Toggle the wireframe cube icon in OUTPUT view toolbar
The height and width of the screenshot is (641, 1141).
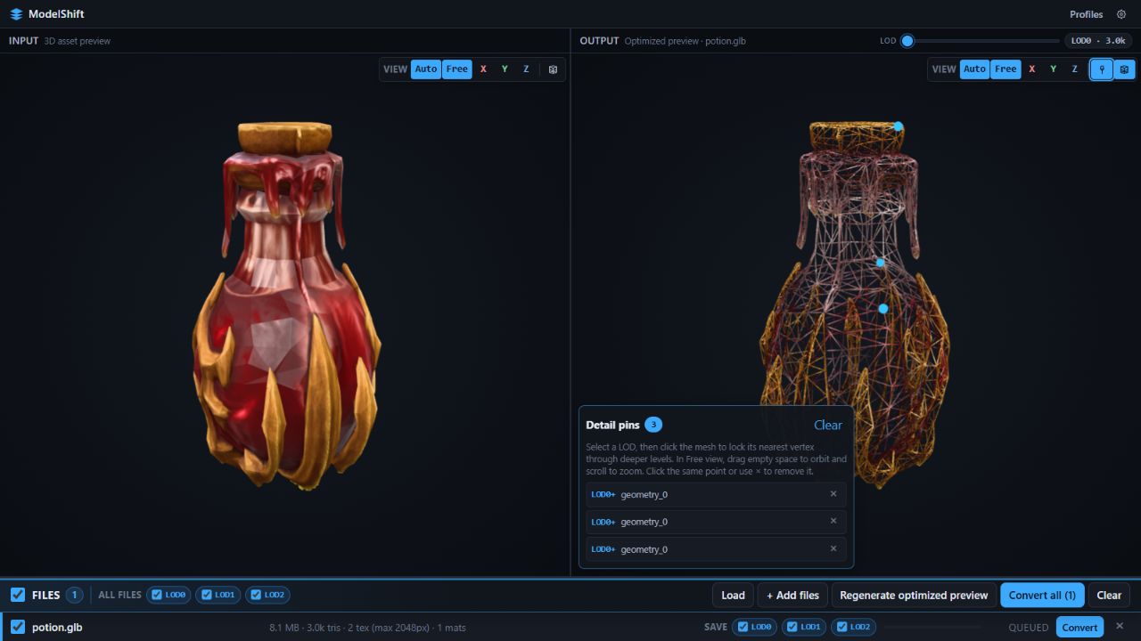click(1124, 69)
